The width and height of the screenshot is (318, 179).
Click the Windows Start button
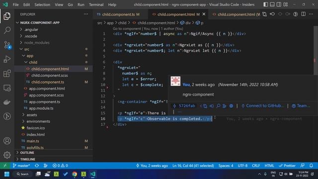[x=6, y=174]
